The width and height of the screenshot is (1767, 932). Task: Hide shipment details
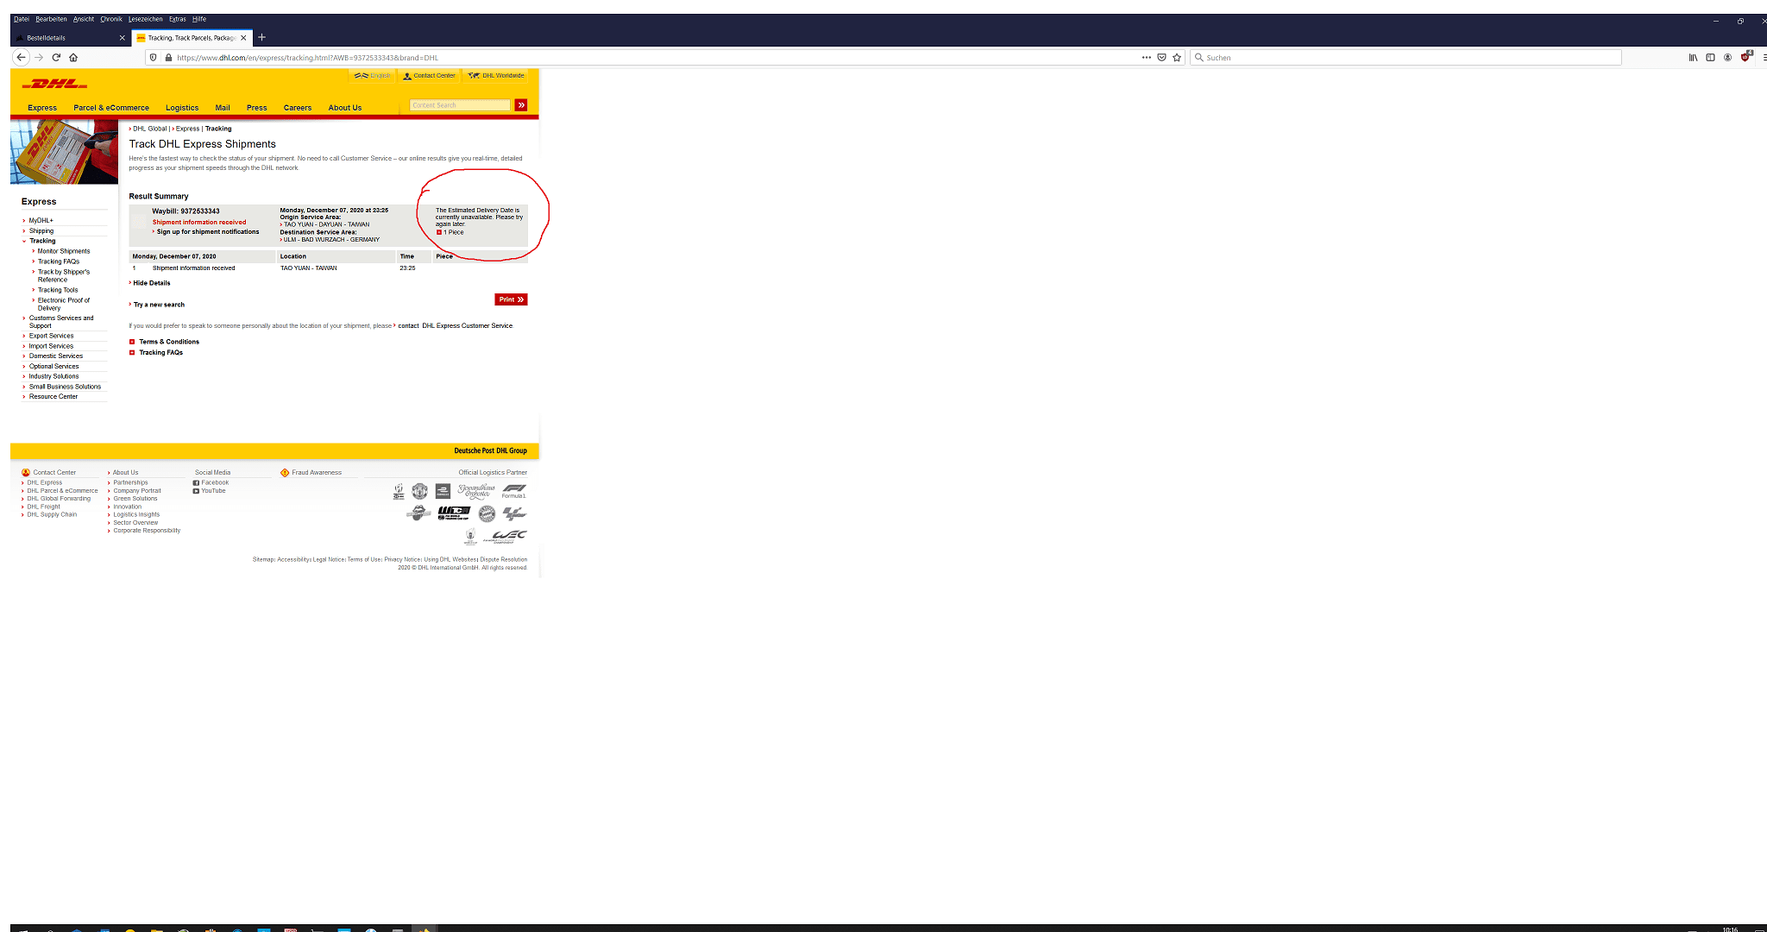click(151, 283)
